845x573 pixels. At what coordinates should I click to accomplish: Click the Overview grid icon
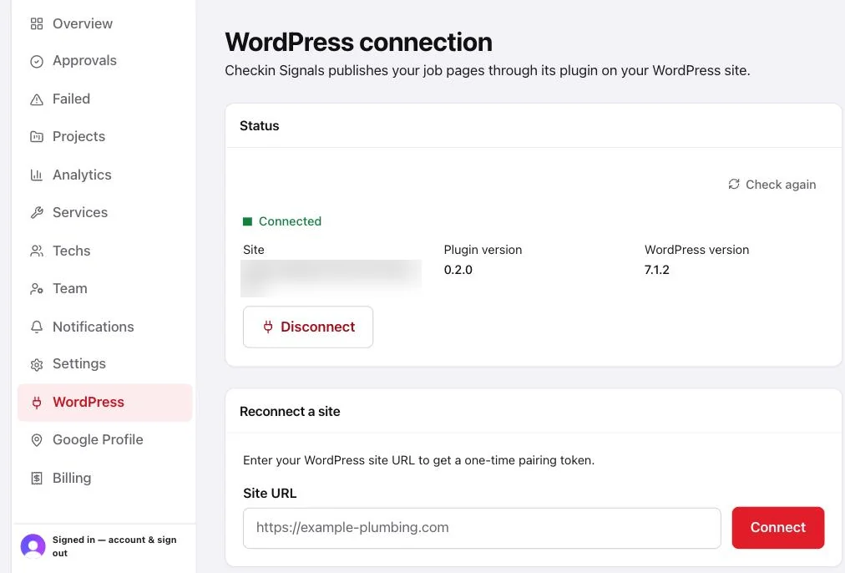point(37,23)
